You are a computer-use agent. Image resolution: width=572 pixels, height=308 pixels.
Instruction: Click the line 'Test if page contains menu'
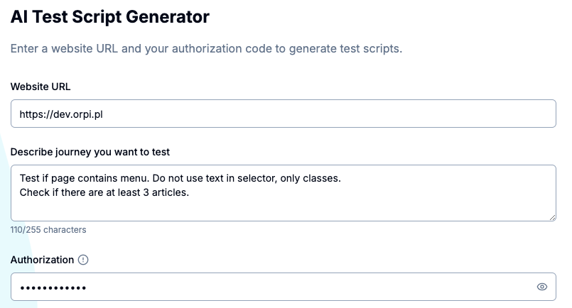pos(85,178)
